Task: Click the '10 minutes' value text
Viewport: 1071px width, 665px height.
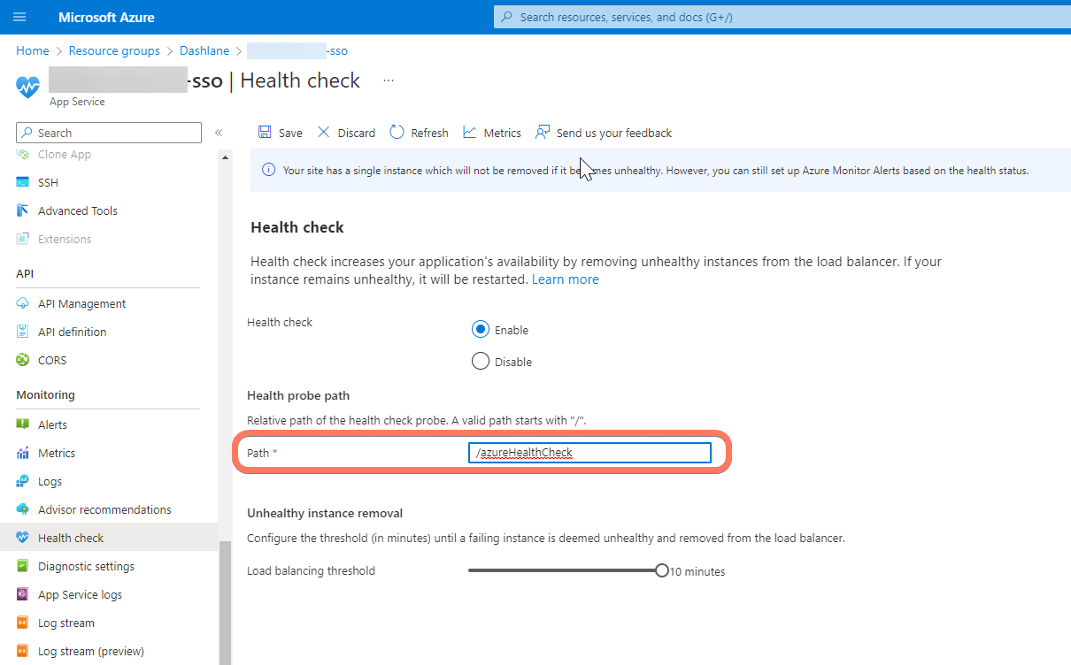Action: [x=697, y=571]
